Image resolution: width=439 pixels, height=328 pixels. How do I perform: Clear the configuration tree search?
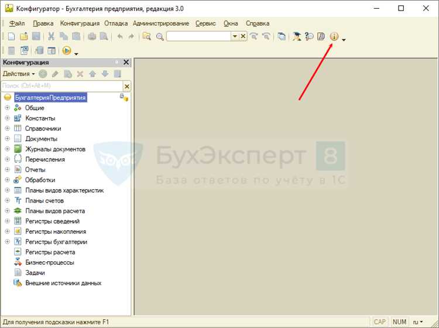pyautogui.click(x=127, y=87)
